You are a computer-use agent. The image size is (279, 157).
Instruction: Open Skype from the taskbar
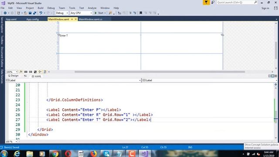click(x=106, y=154)
